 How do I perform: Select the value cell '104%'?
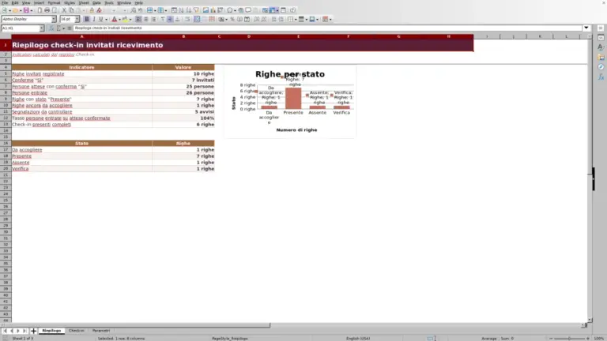(183, 118)
